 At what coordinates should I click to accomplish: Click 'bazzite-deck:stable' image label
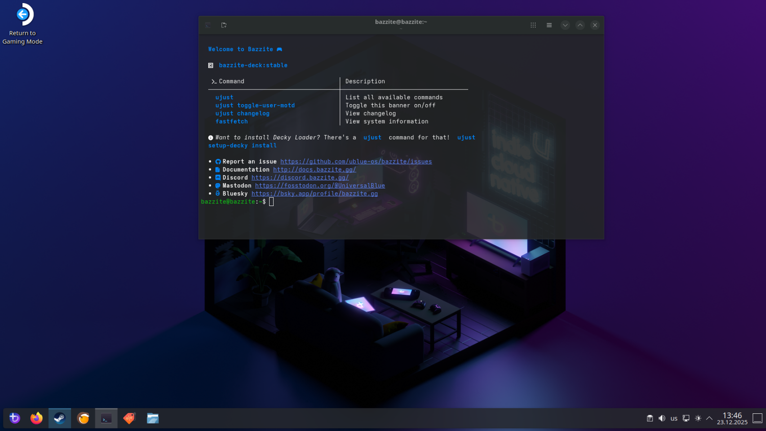[253, 65]
